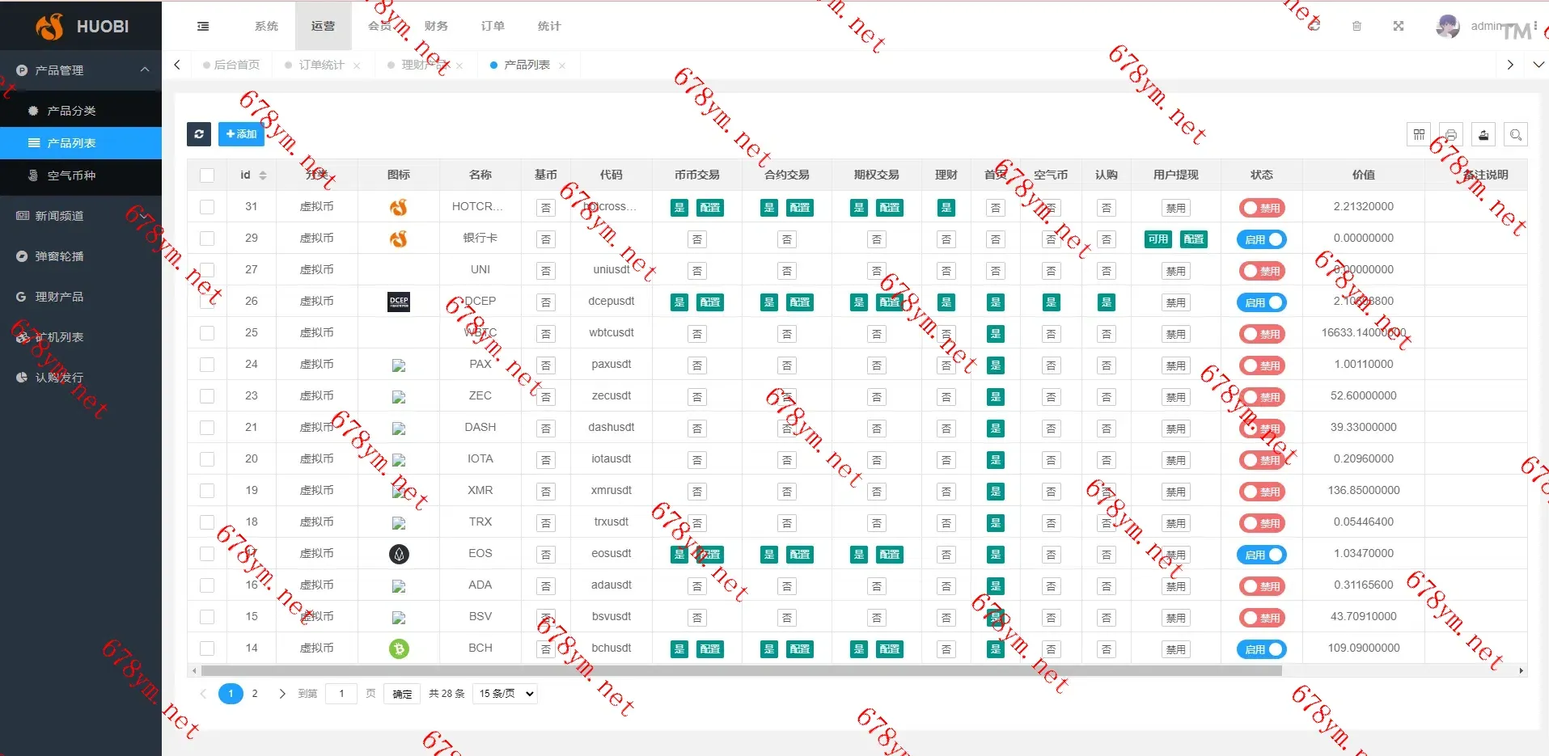Click the print table icon

1451,135
